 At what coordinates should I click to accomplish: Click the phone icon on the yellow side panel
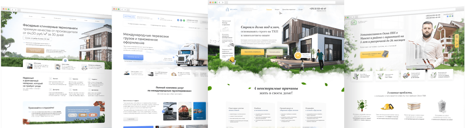point(457,41)
